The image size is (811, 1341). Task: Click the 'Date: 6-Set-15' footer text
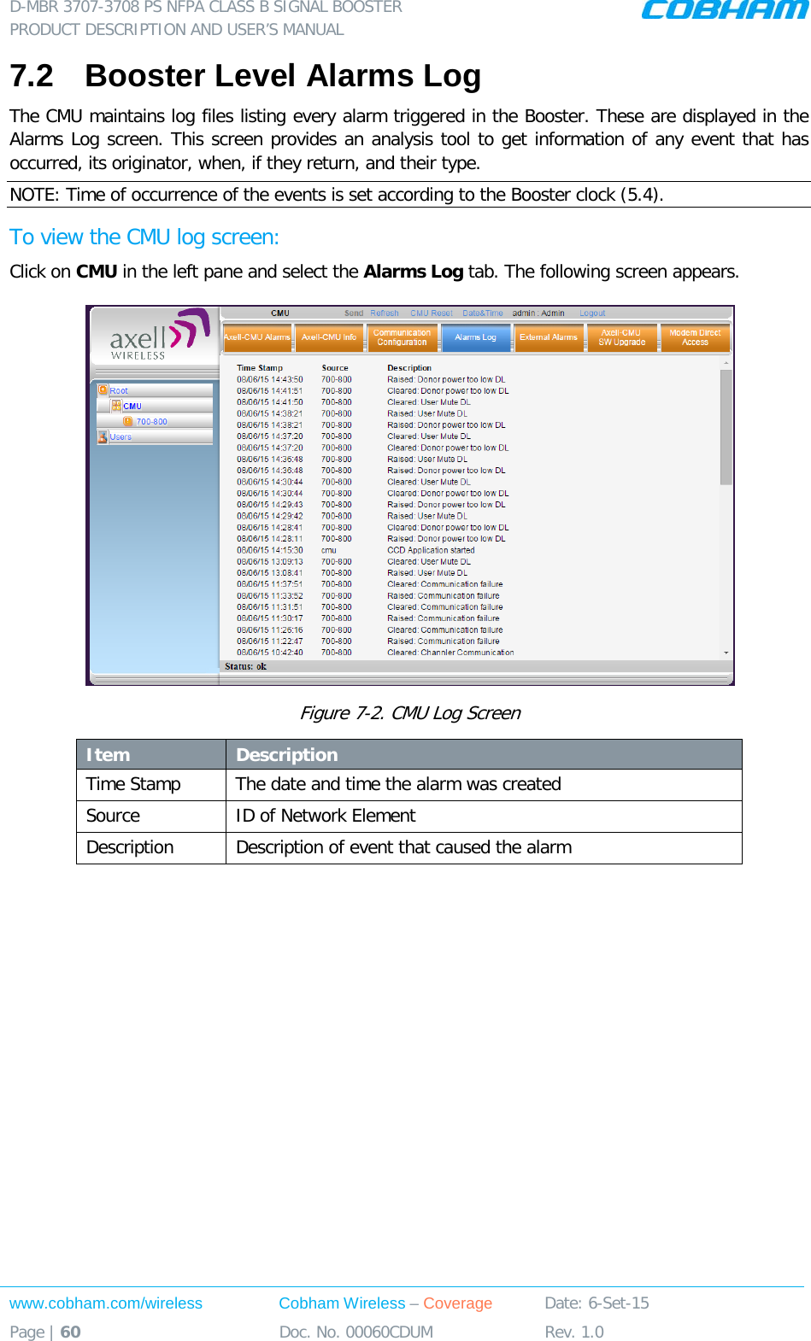click(x=597, y=1303)
